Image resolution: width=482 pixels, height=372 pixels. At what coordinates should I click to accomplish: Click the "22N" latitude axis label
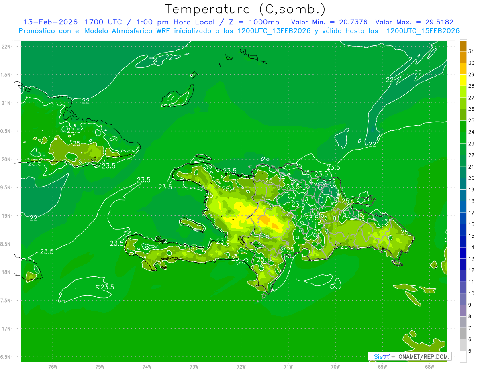tap(7, 47)
